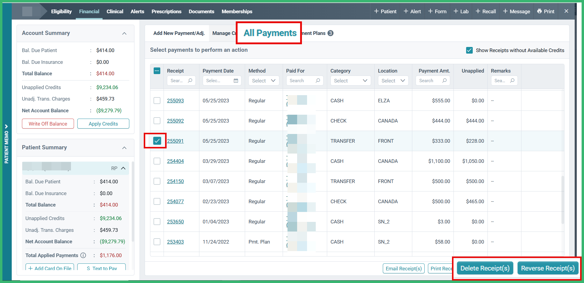Viewport: 584px width, 283px height.
Task: Disable Show Receipts without Available Credits
Action: [x=469, y=50]
